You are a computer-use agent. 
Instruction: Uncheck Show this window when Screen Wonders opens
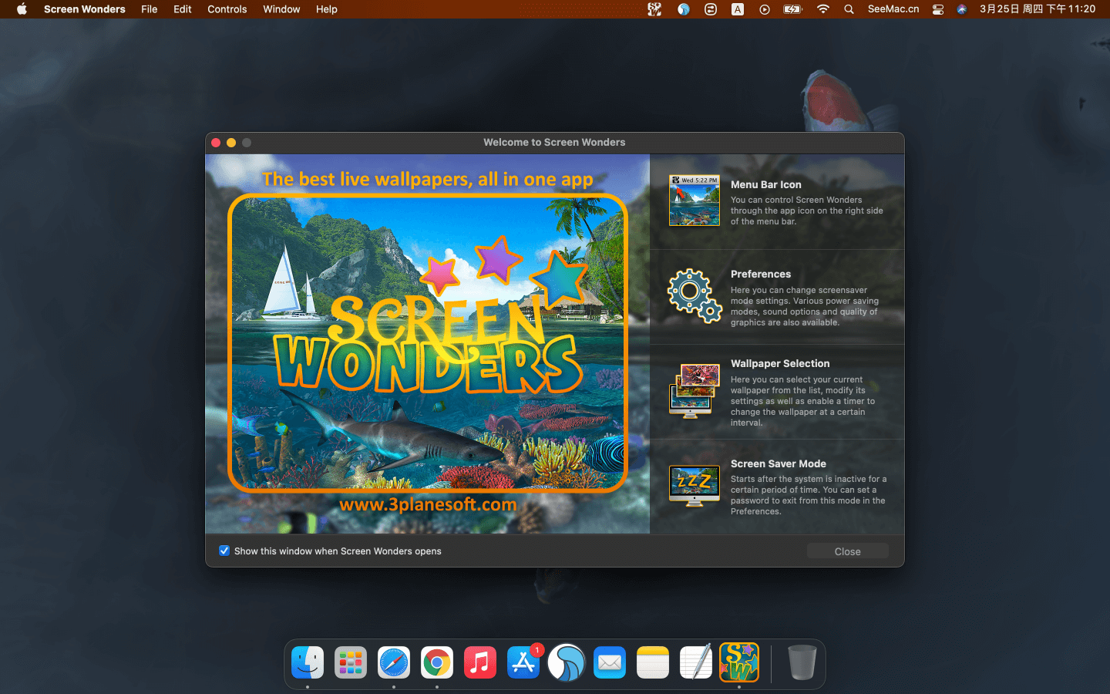(224, 551)
